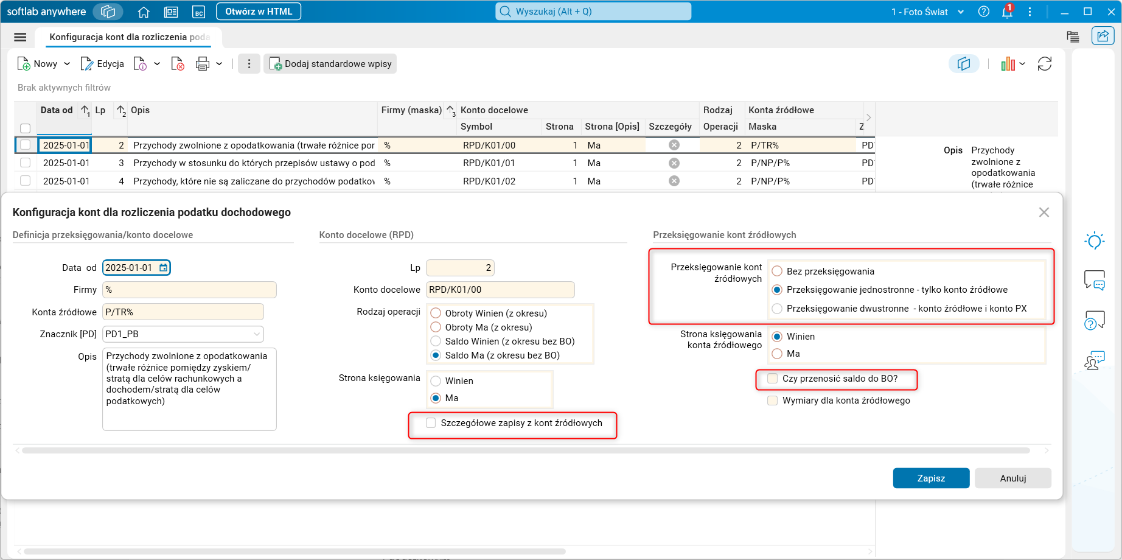This screenshot has height=560, width=1122.
Task: Click the lightbulb tips icon in sidebar
Action: click(1095, 241)
